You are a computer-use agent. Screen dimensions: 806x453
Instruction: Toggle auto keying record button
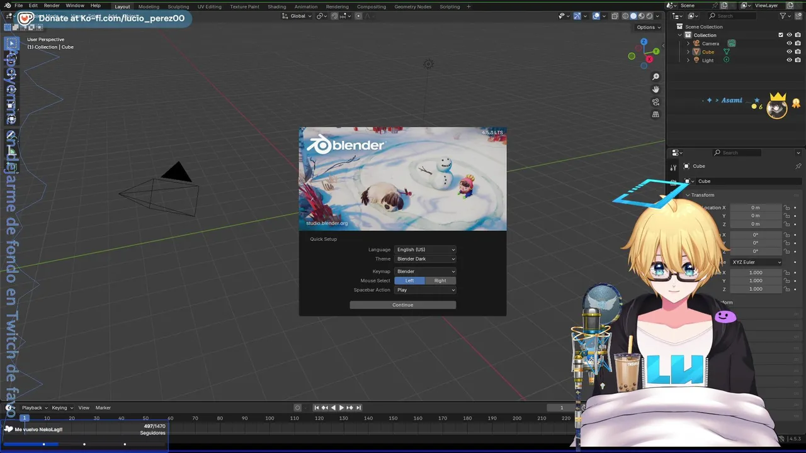click(298, 408)
